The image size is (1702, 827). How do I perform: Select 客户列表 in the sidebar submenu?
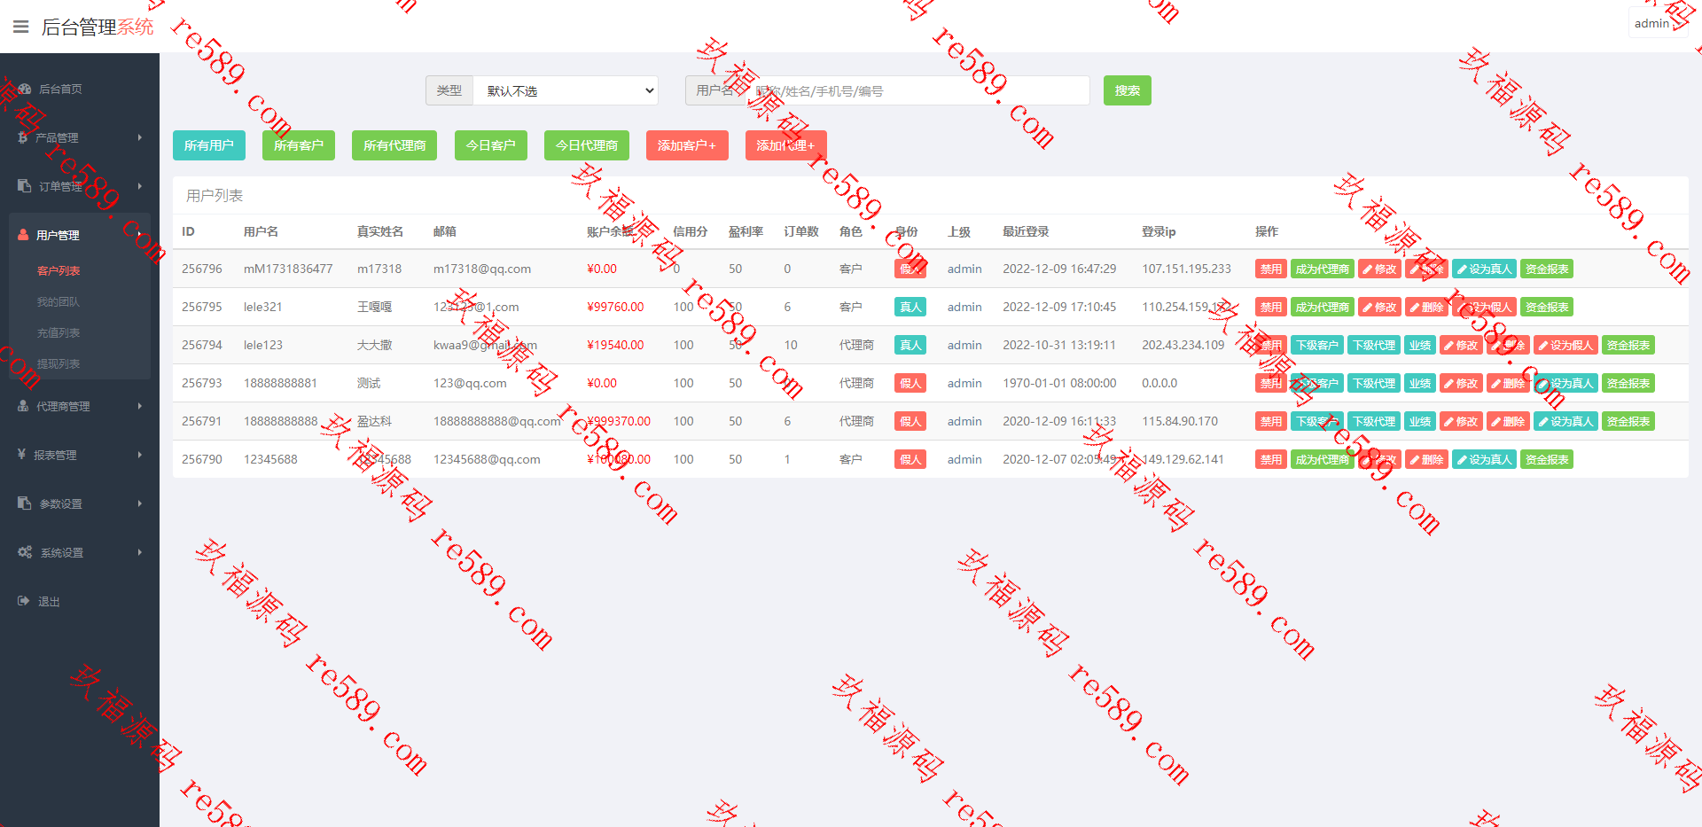(x=59, y=271)
